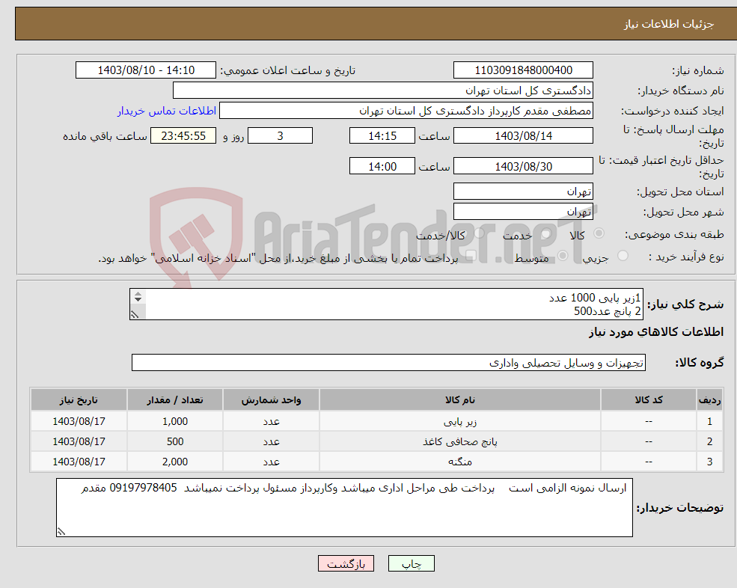Click the goods group field تجهیزات و وسایل تحصیلی
The width and height of the screenshot is (737, 588).
coord(388,362)
